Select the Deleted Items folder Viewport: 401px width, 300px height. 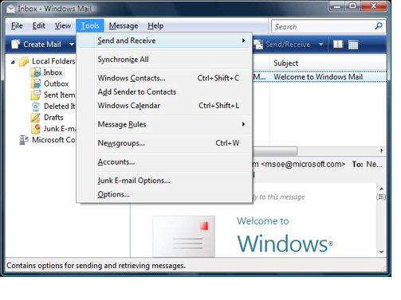pos(60,107)
